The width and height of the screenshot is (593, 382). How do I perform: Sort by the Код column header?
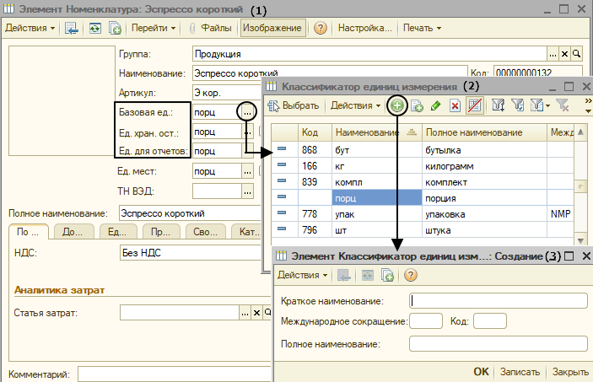pyautogui.click(x=315, y=132)
